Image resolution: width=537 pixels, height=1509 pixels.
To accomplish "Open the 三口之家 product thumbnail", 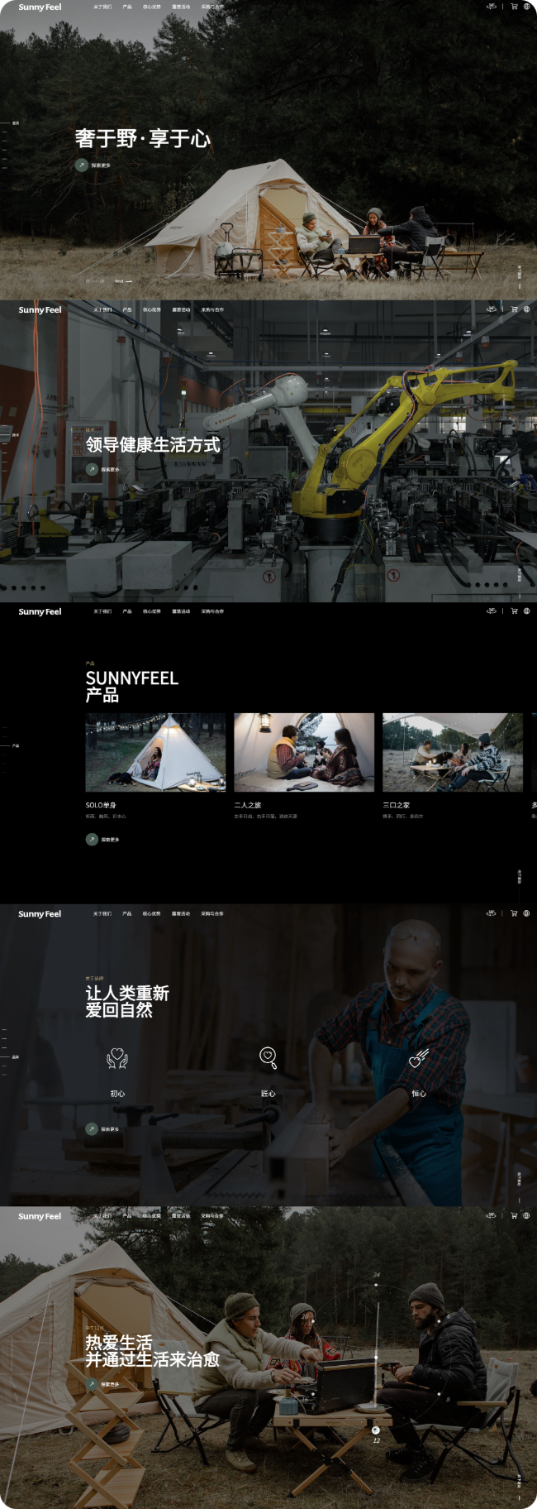I will [452, 752].
